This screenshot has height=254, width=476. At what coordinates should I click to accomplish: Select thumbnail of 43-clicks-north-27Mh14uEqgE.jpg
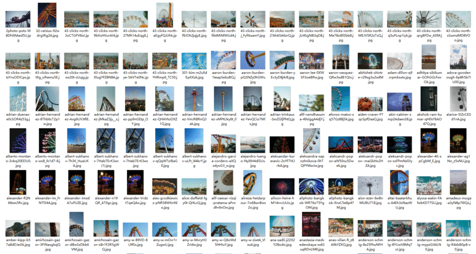(135, 19)
